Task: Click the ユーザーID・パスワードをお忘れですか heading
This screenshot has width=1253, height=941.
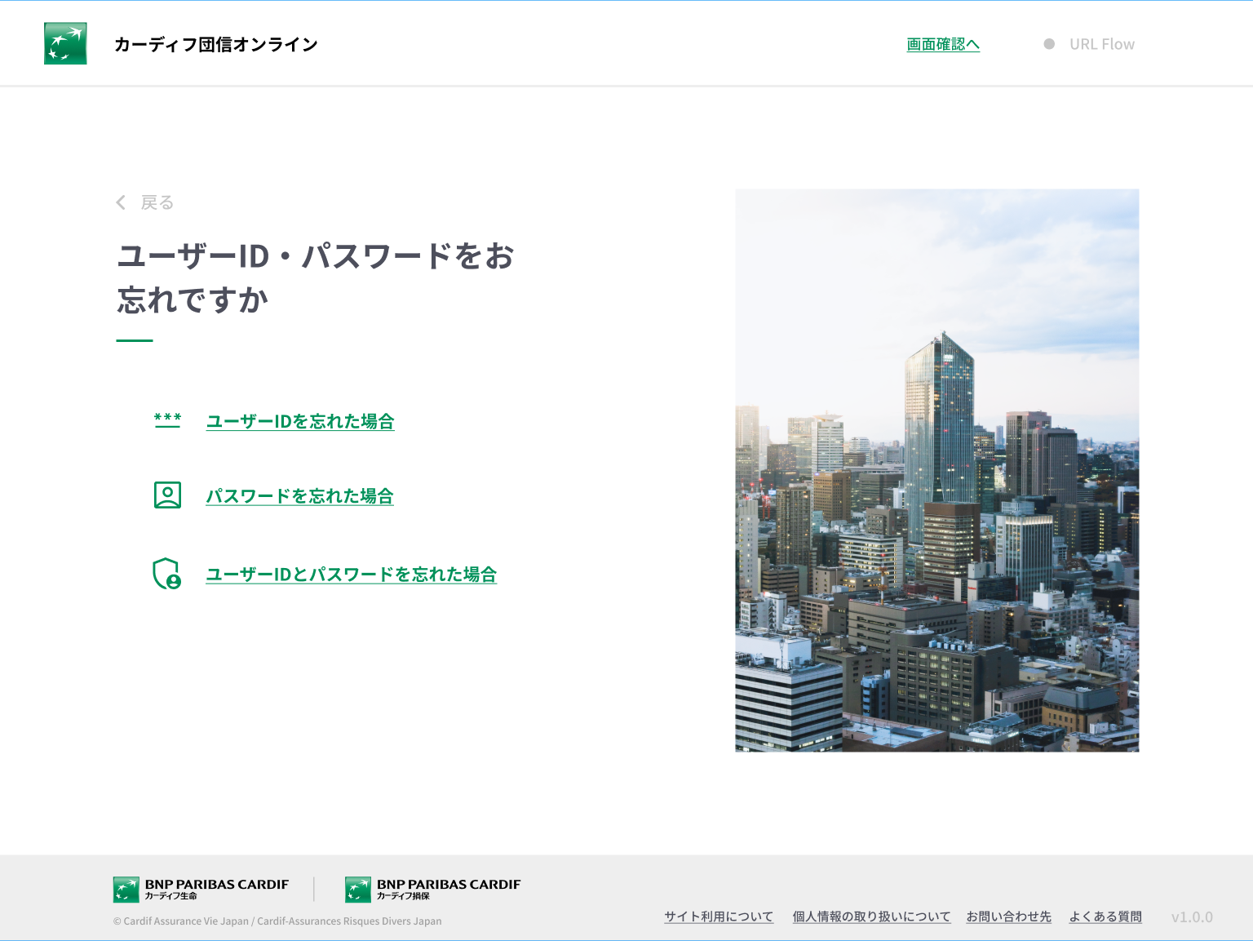Action: click(316, 277)
